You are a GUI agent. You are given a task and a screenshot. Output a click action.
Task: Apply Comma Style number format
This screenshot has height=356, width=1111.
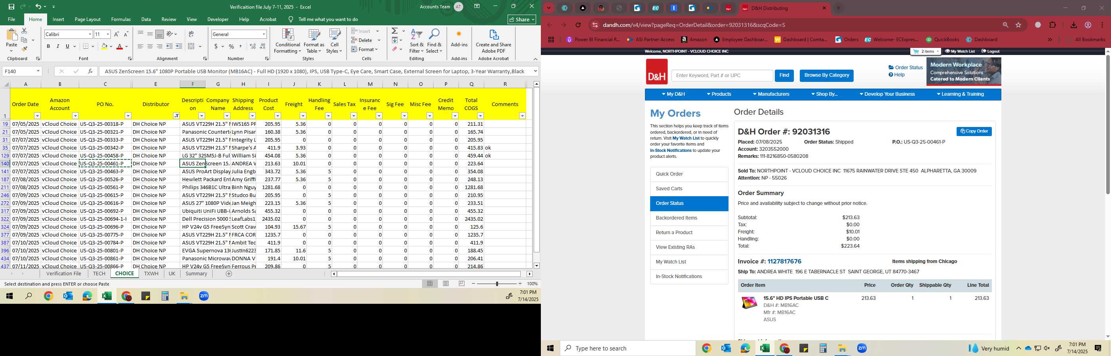tap(241, 46)
